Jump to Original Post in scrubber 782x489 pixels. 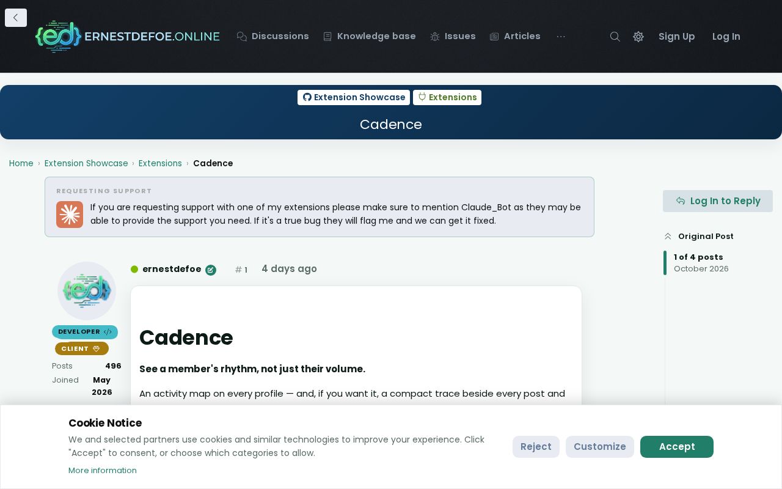pyautogui.click(x=699, y=237)
